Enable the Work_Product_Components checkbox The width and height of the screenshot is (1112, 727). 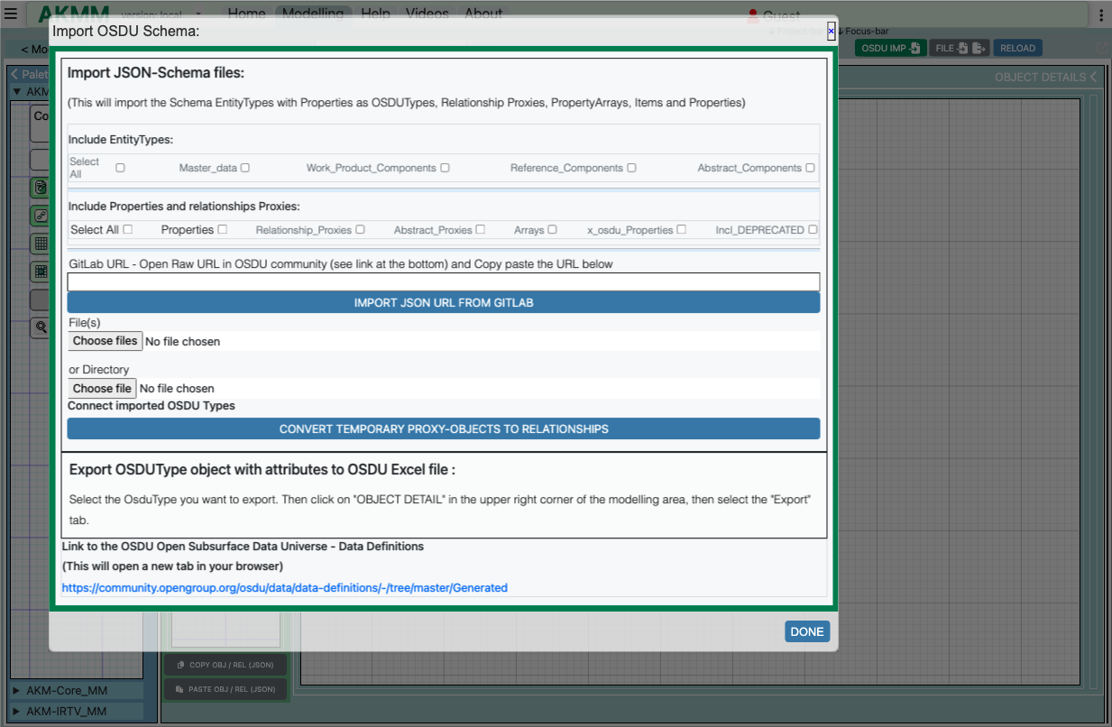(446, 167)
